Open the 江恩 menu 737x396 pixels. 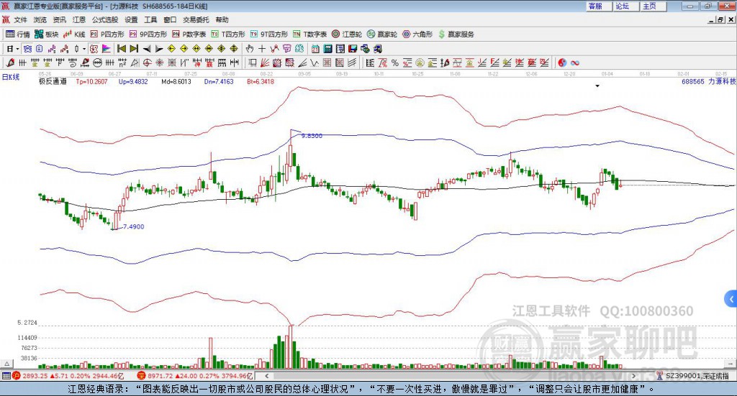point(79,19)
